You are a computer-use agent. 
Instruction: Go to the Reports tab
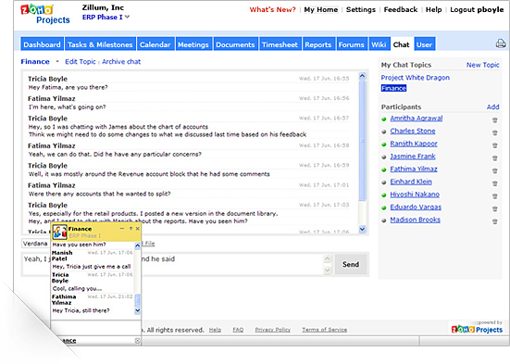(x=318, y=44)
